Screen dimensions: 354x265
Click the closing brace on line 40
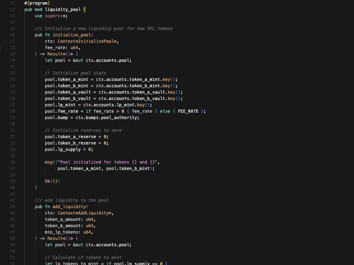click(36, 188)
